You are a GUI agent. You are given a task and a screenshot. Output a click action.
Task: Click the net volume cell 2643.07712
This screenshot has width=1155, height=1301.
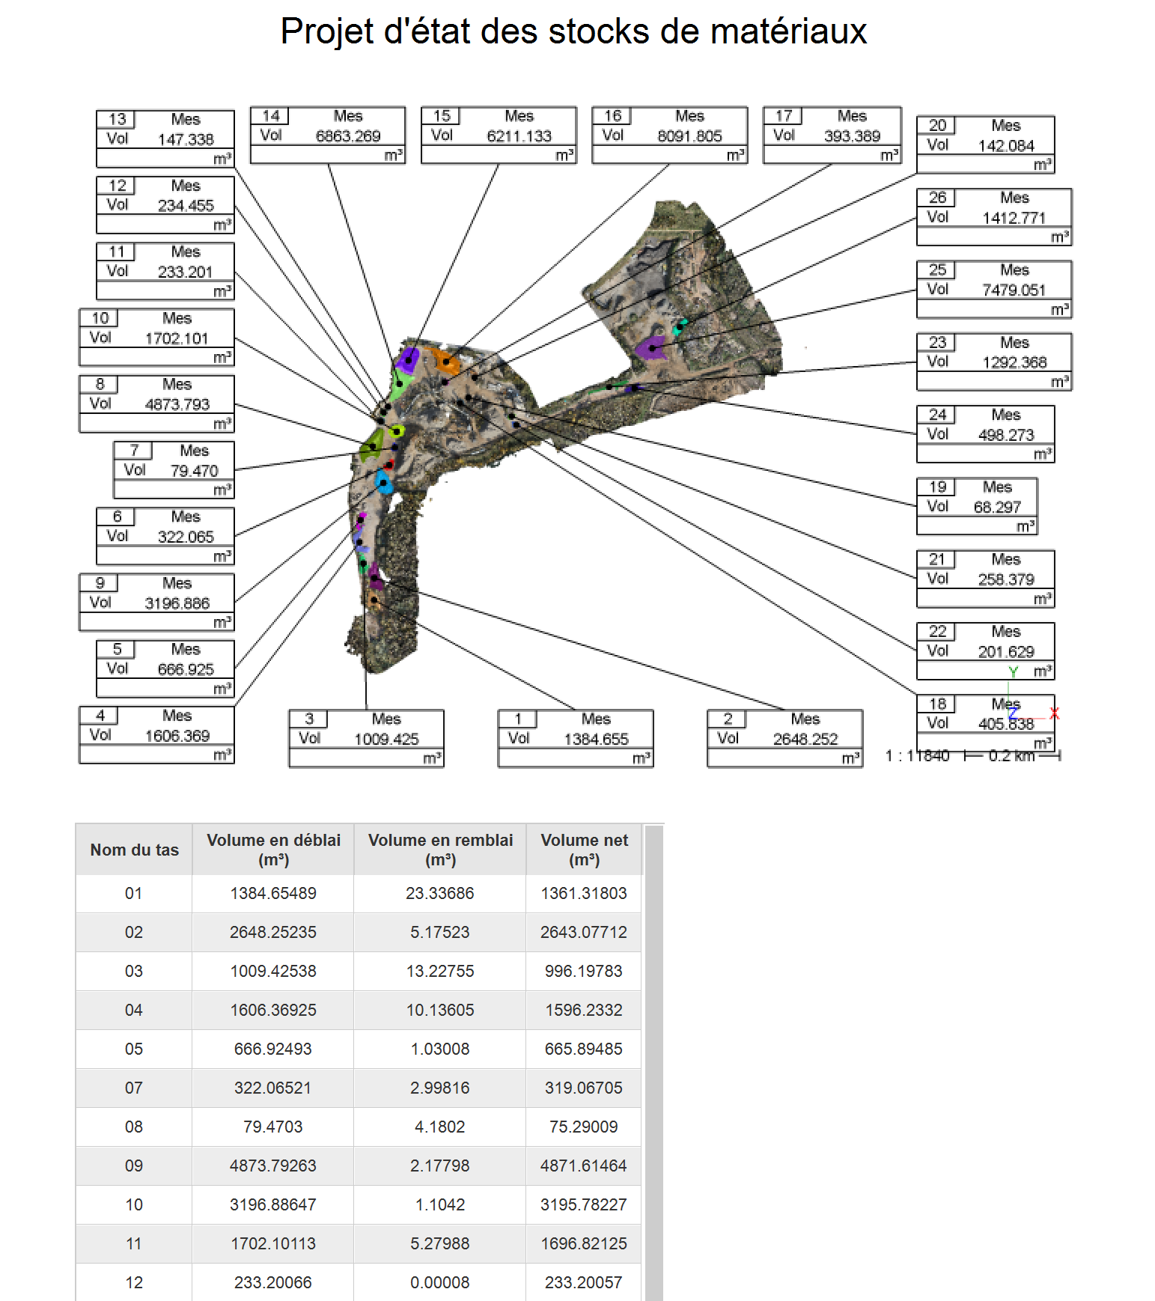[584, 932]
